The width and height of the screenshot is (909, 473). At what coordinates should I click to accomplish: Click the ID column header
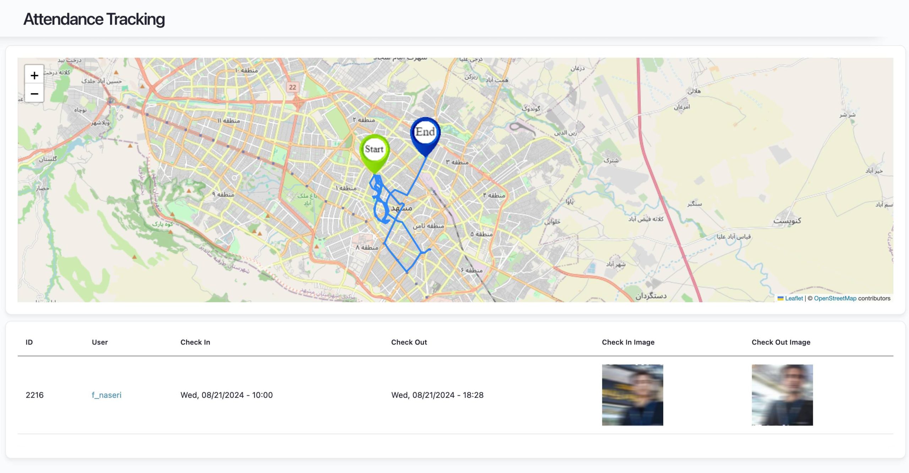pos(29,342)
